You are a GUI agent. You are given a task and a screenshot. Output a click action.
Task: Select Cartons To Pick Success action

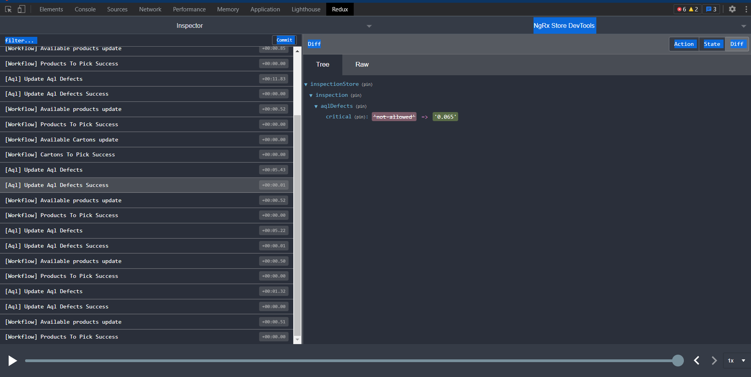click(x=146, y=155)
